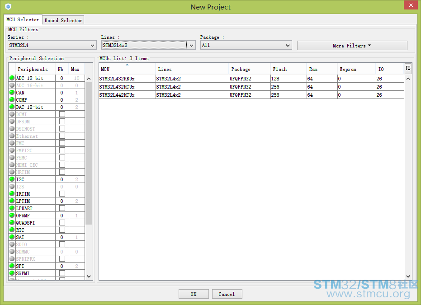The height and width of the screenshot is (305, 421).
Task: Click green status dot for I2C
Action: (12, 179)
